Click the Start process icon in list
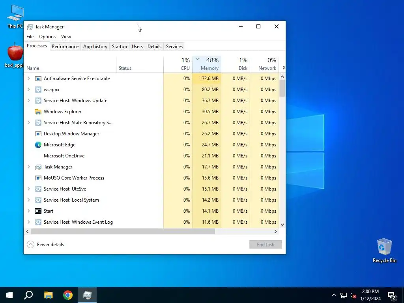 [38, 211]
